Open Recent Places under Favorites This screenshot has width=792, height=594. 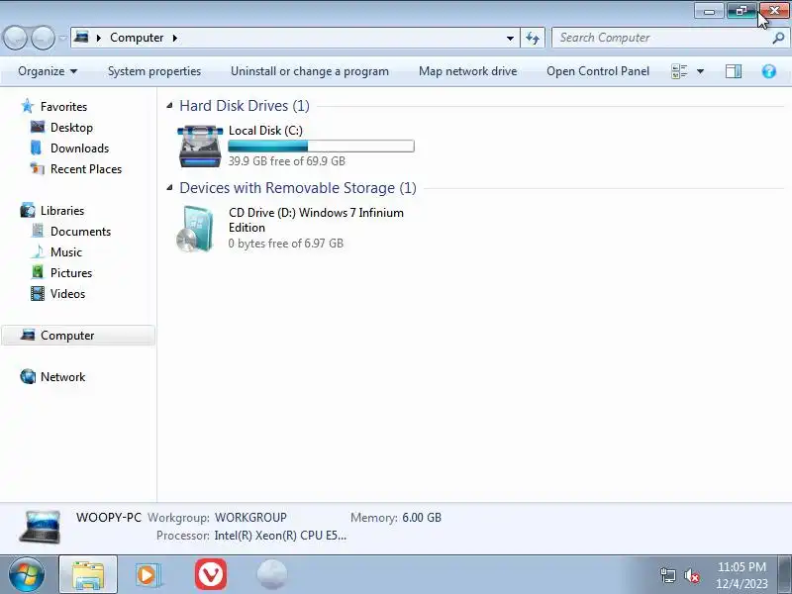click(86, 168)
